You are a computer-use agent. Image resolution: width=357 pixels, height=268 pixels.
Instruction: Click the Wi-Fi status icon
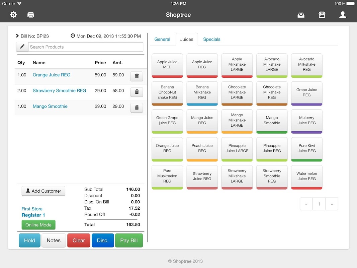(19, 3)
